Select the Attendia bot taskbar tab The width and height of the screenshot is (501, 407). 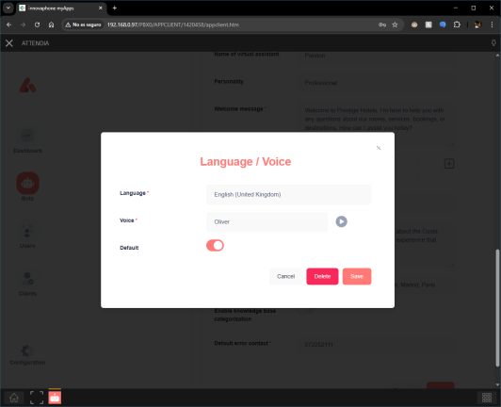coord(55,398)
